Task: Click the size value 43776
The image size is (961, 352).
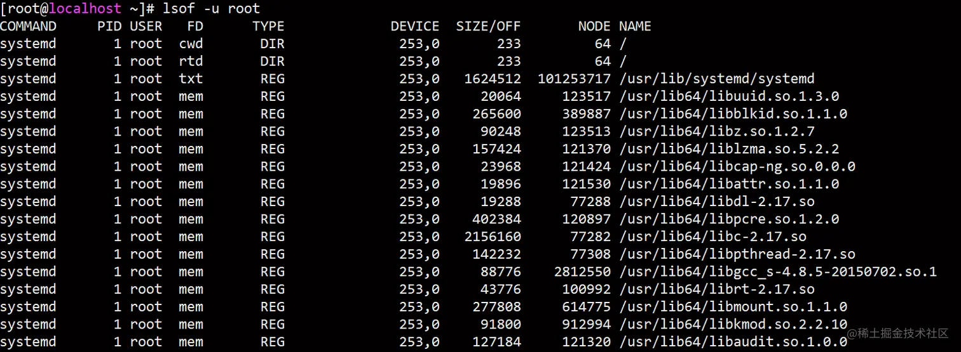Action: click(501, 289)
